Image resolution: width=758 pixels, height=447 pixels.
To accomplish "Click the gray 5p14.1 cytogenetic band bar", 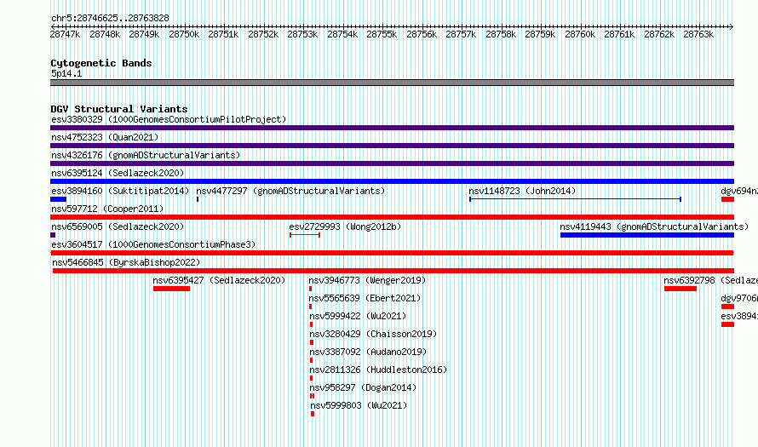I will coord(392,83).
